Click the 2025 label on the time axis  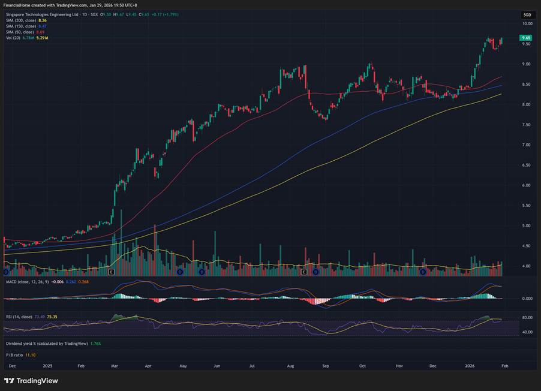(49, 365)
